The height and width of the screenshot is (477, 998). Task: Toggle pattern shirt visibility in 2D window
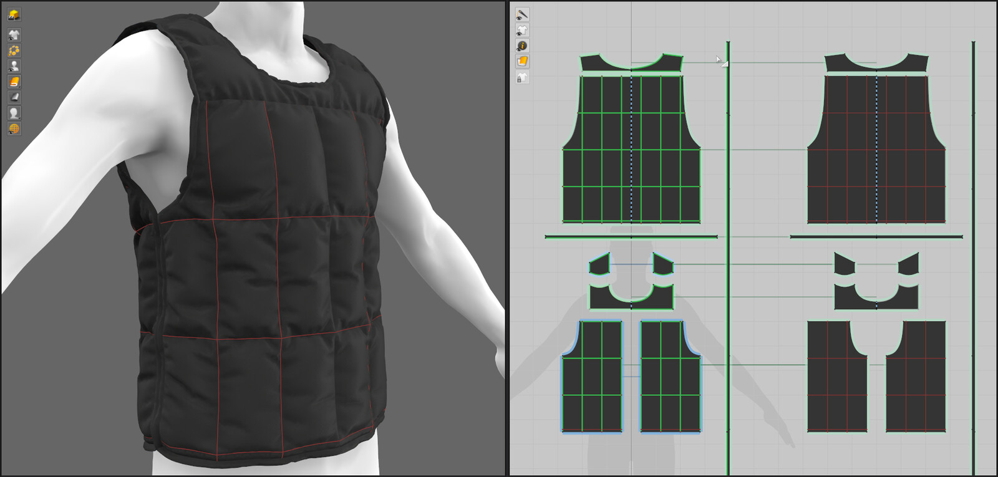522,30
